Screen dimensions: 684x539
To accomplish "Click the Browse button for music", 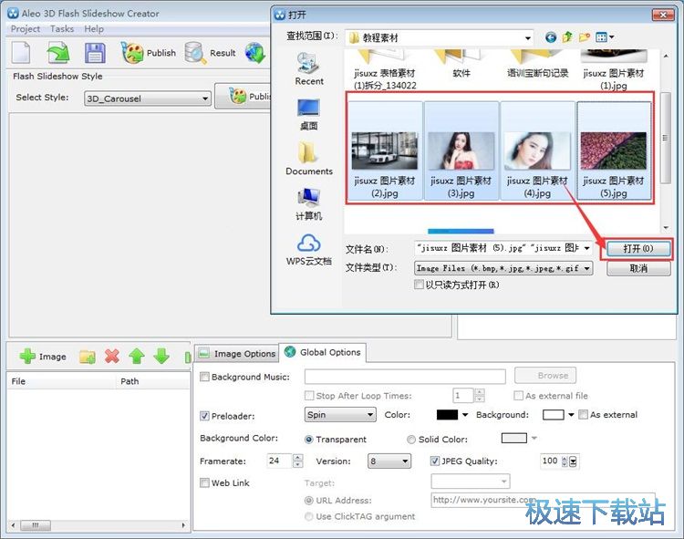I will (544, 375).
